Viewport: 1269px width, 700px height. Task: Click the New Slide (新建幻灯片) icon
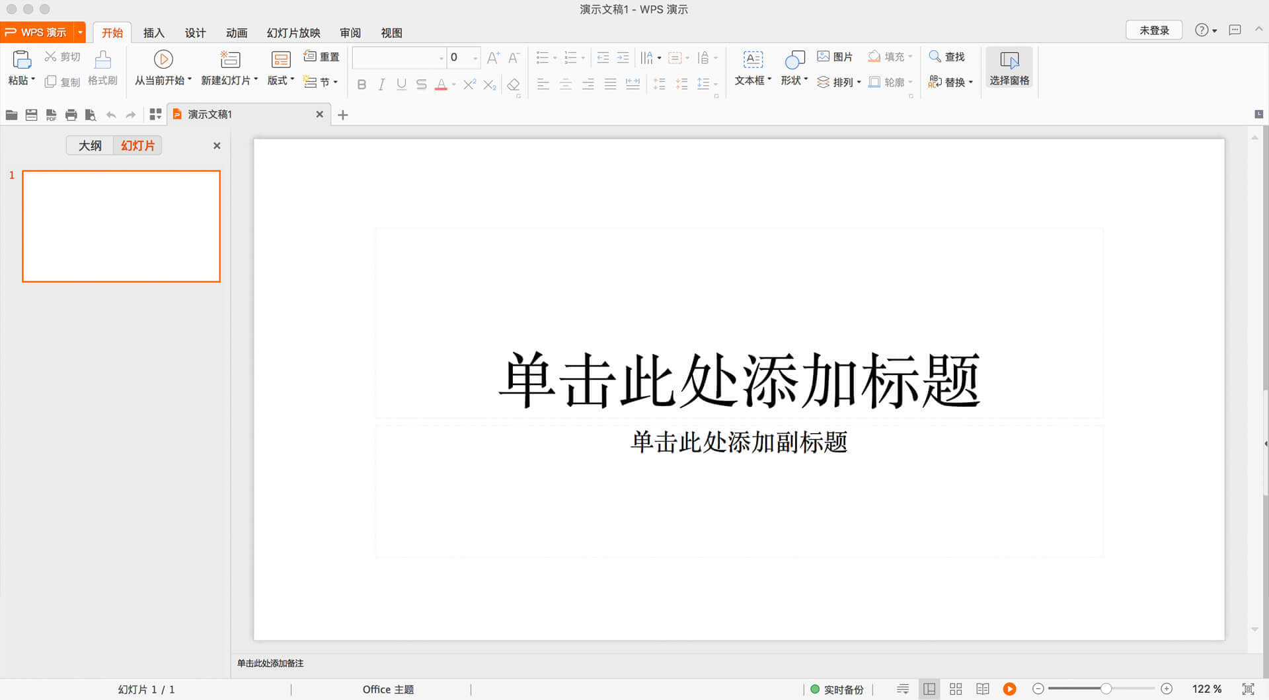click(229, 59)
